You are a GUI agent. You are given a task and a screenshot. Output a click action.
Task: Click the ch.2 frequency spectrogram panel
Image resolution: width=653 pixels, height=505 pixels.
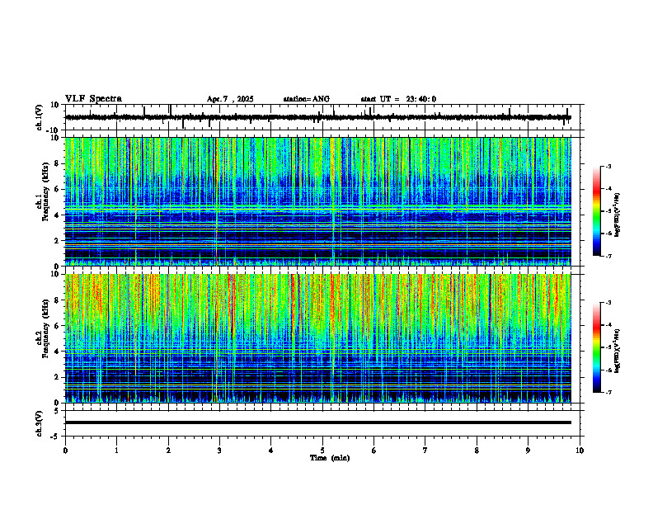tap(317, 338)
